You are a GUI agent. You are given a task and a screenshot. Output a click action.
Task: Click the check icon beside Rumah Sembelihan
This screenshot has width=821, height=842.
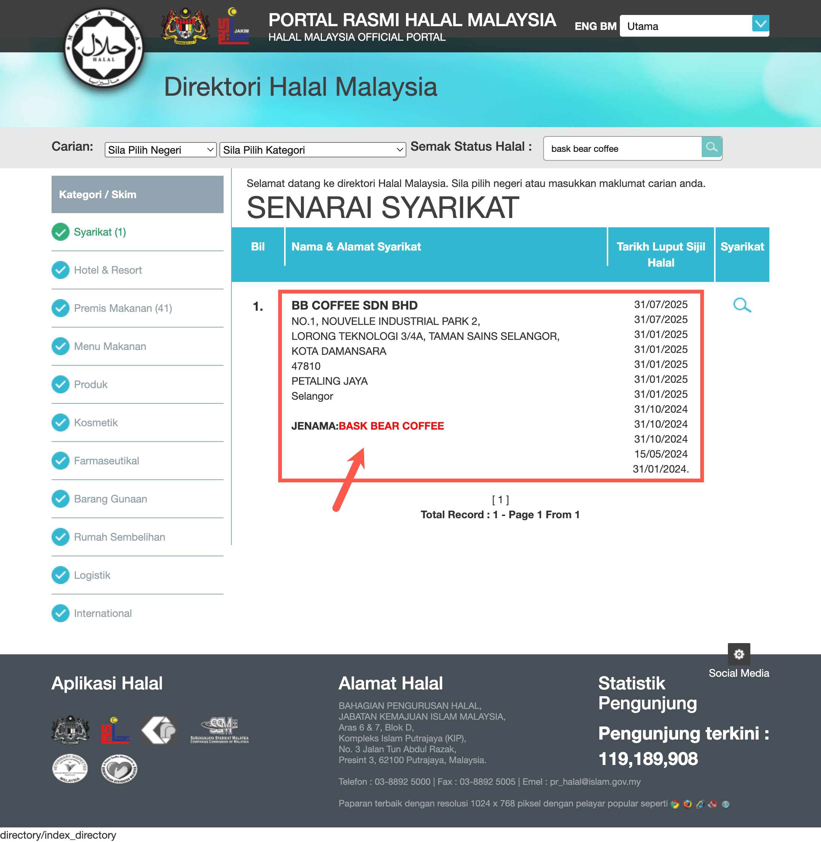tap(60, 537)
